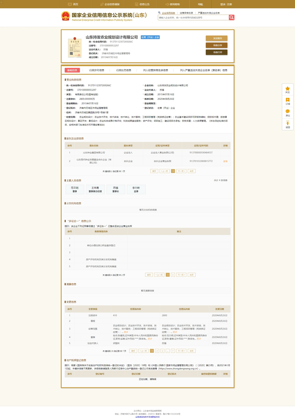Image resolution: width=295 pixels, height=418 pixels.
Task: Click the 法定代表人 change record row
Action: coord(147,343)
